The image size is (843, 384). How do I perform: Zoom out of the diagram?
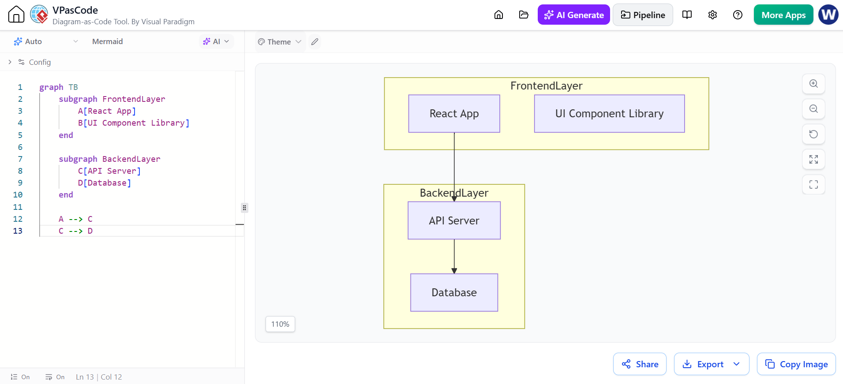click(813, 109)
